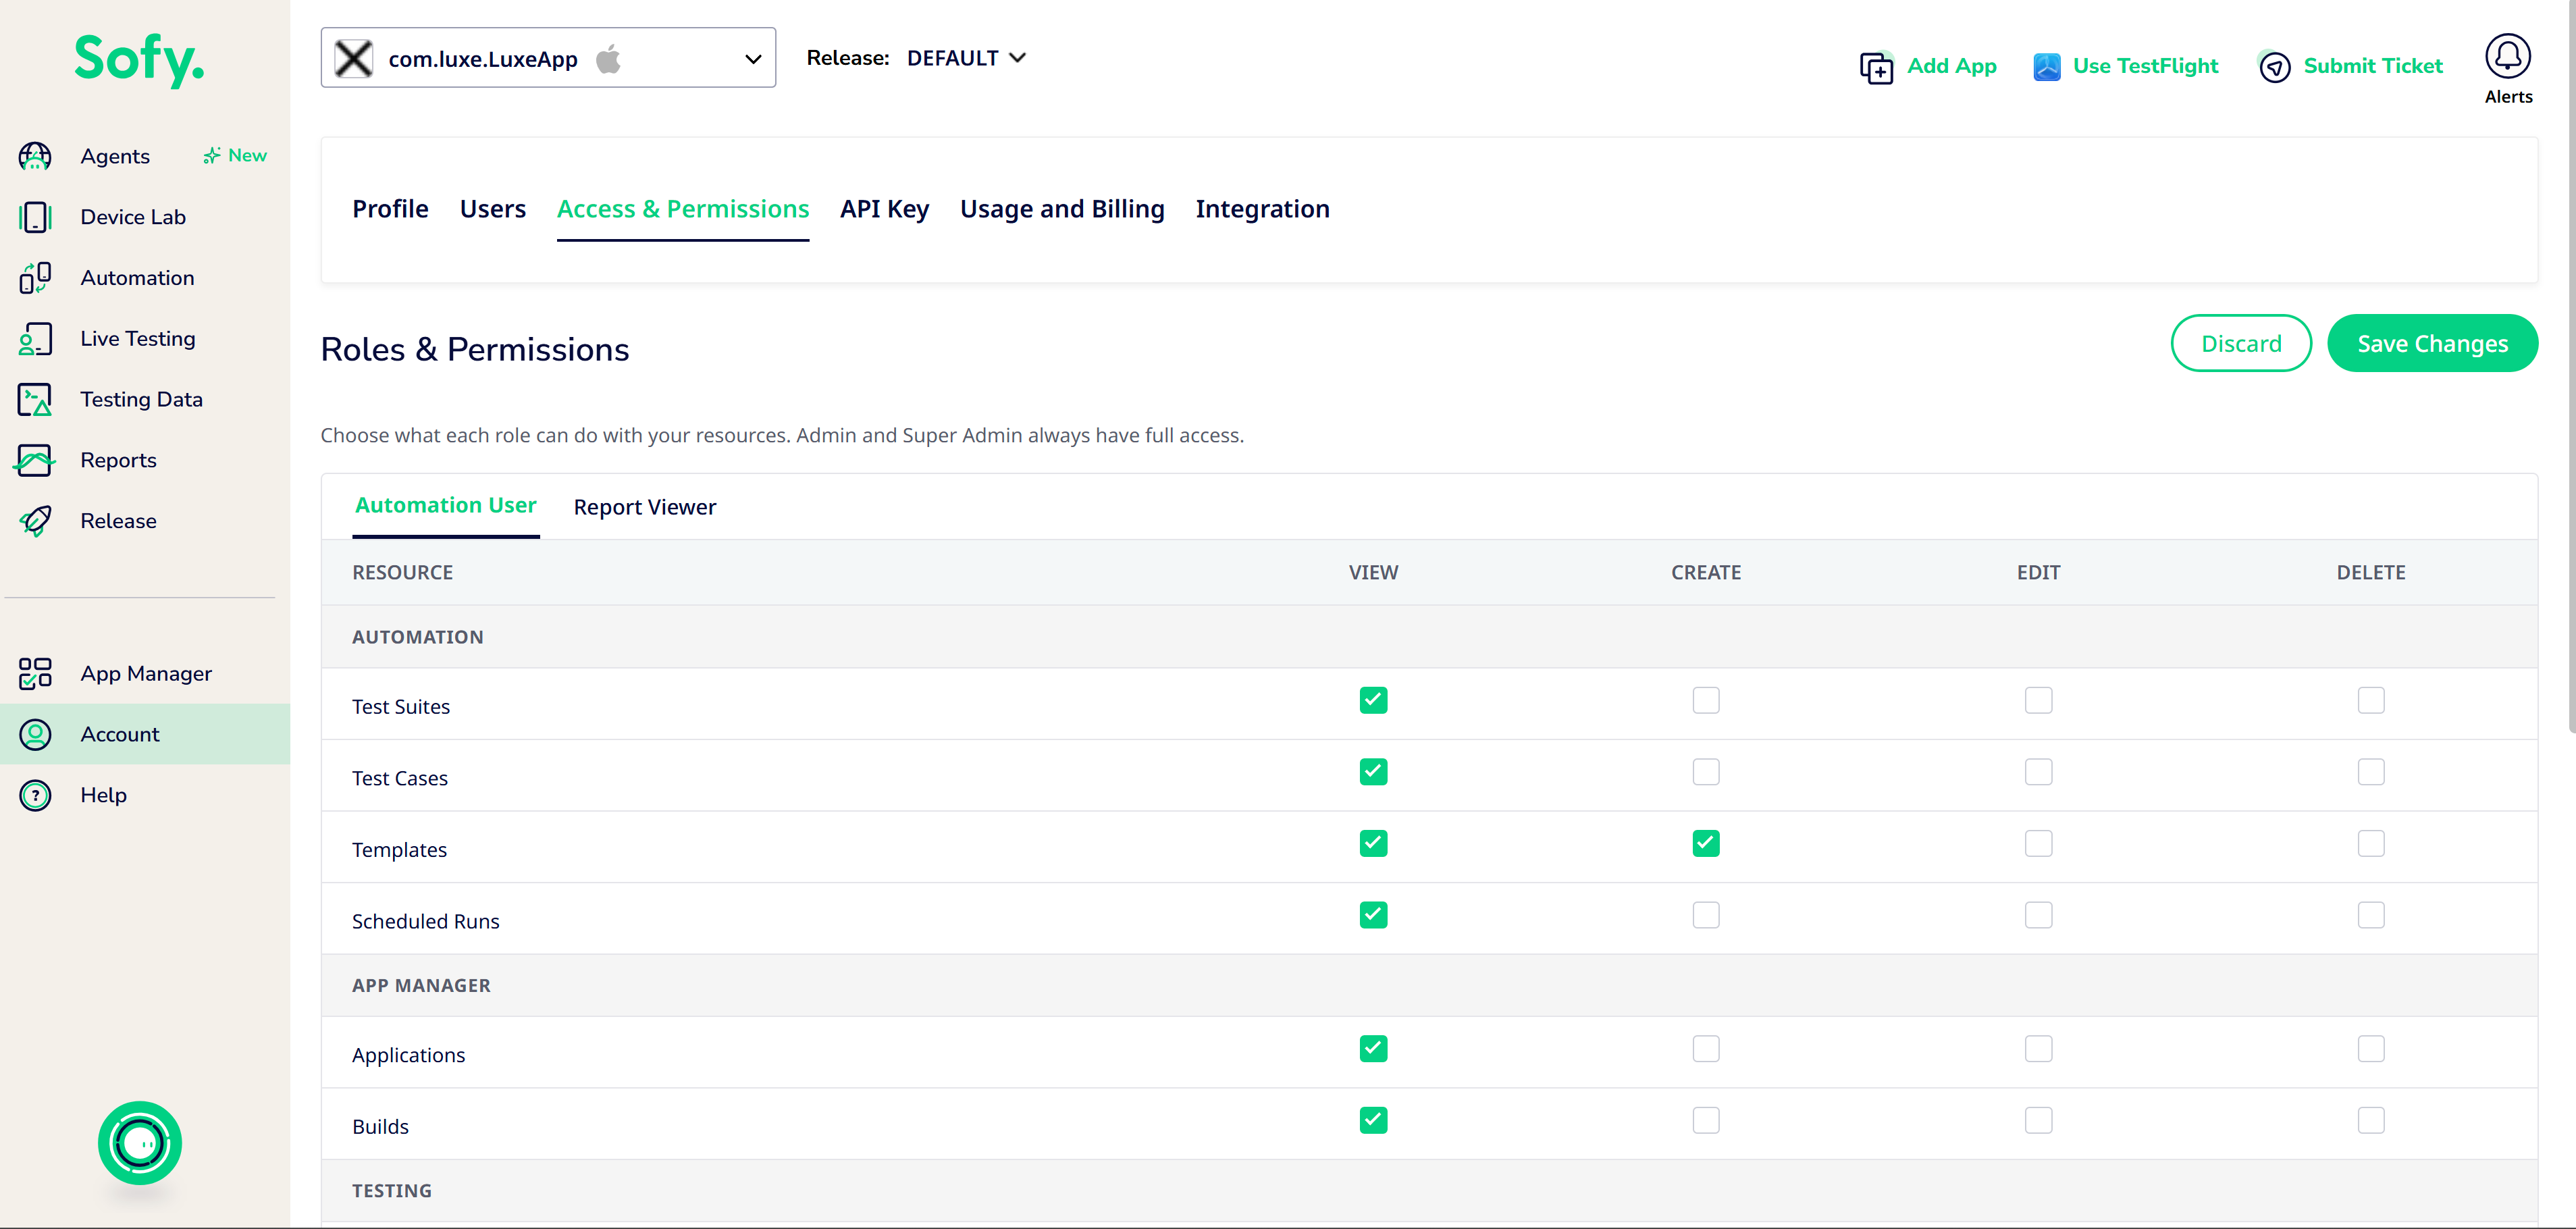Enable Create permission for Test Suites
Image resolution: width=2576 pixels, height=1229 pixels.
coord(1705,700)
